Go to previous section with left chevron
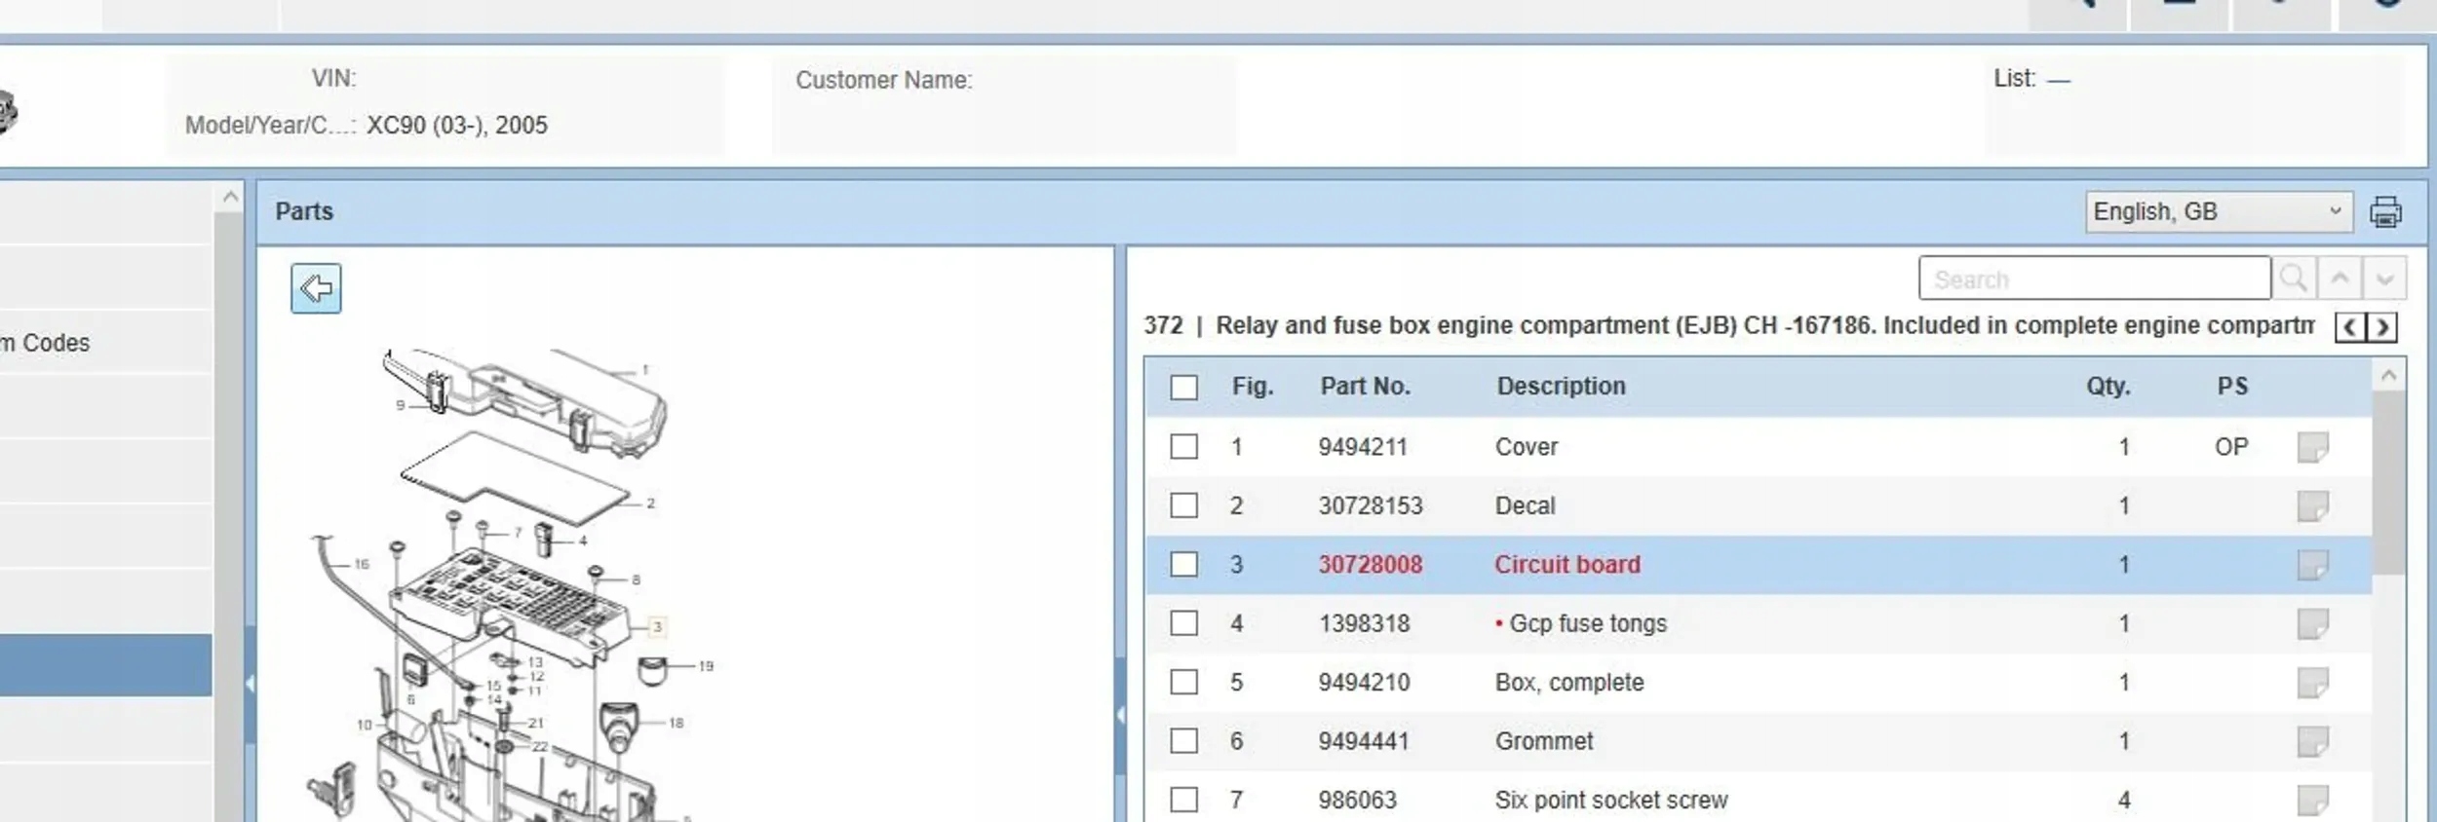 coord(2350,327)
